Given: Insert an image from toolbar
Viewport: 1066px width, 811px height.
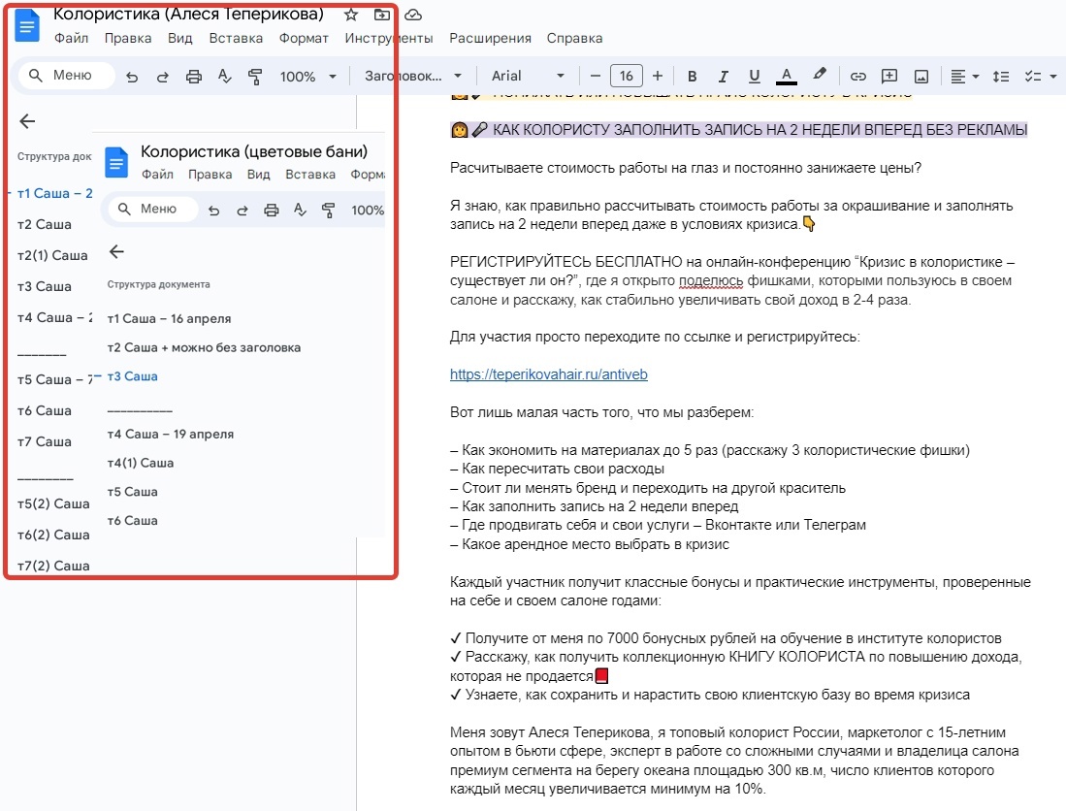Looking at the screenshot, I should click(x=921, y=76).
